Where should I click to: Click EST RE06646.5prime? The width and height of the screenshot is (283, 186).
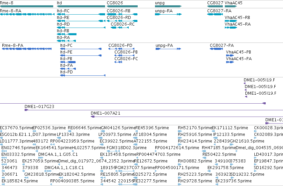click(69, 131)
